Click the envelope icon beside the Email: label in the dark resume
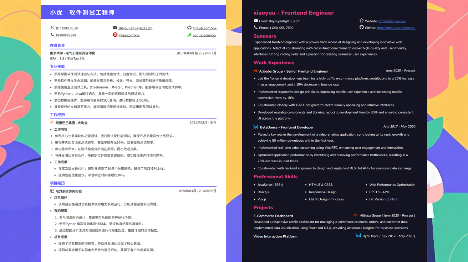Image resolution: width=468 pixels, height=262 pixels. (x=256, y=21)
